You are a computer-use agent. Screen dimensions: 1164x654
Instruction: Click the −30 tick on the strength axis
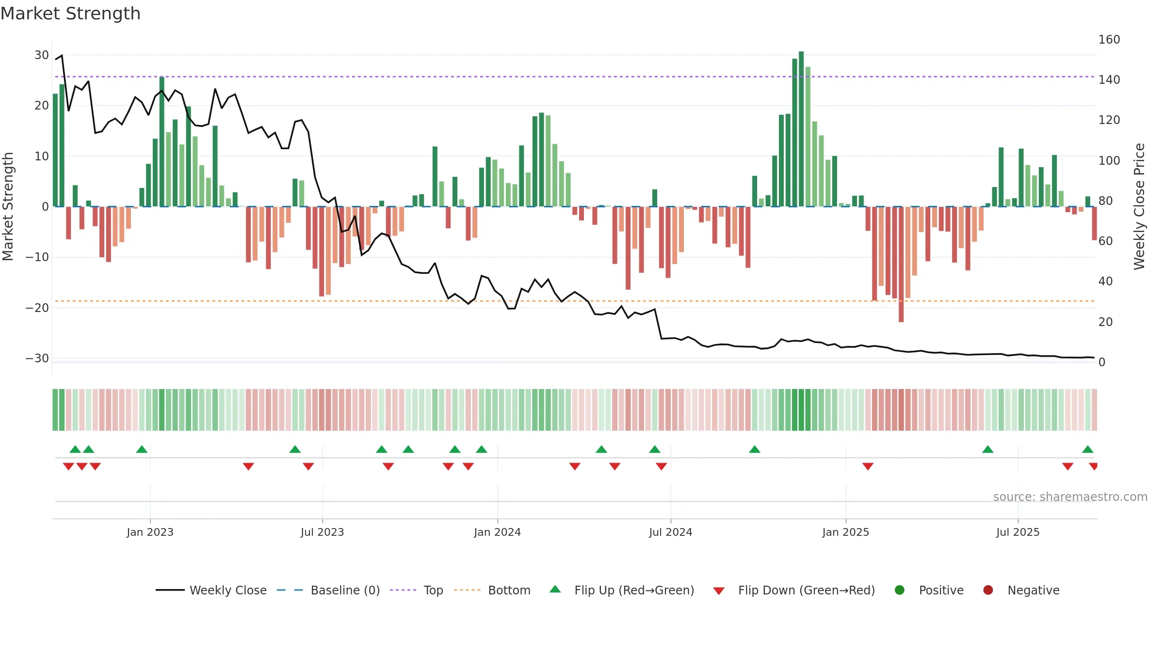point(37,358)
